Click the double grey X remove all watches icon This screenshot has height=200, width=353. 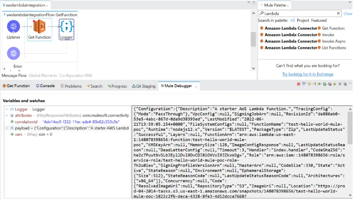(345, 84)
